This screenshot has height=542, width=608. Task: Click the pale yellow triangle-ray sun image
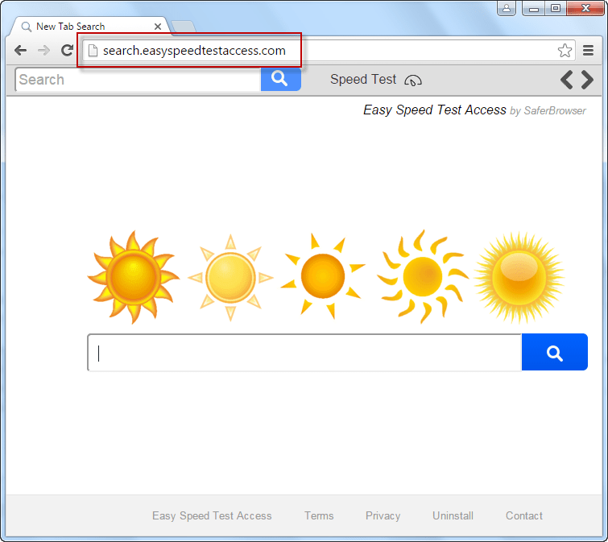tap(230, 278)
